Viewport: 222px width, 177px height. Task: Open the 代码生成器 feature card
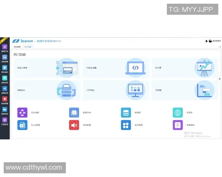tap(115, 68)
